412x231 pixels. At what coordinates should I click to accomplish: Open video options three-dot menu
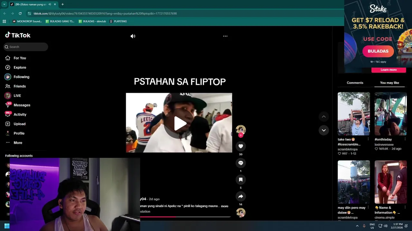click(x=225, y=36)
